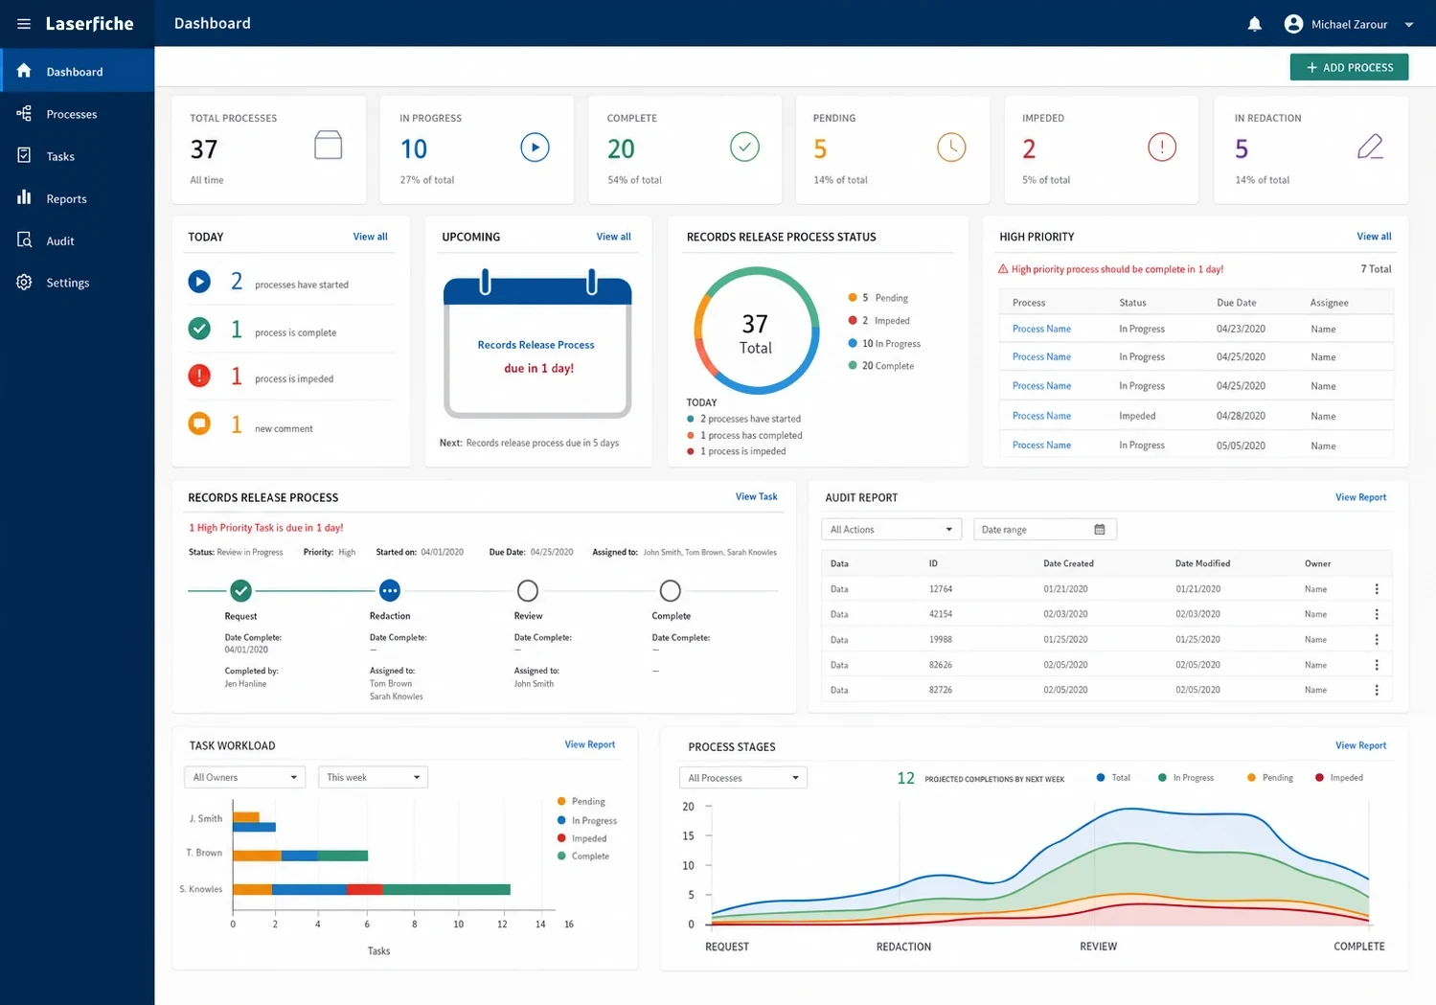Click the calendar icon in Date range field
This screenshot has width=1436, height=1005.
coord(1099,529)
